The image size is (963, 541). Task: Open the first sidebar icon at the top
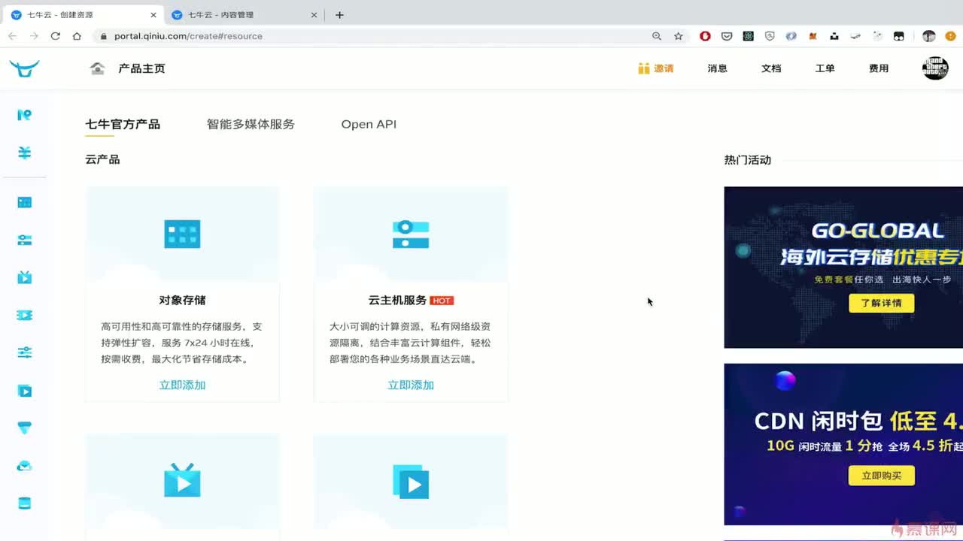pos(24,114)
